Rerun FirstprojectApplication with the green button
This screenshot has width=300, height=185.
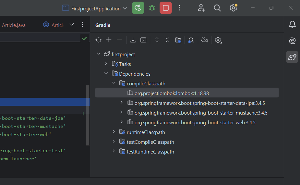click(138, 8)
